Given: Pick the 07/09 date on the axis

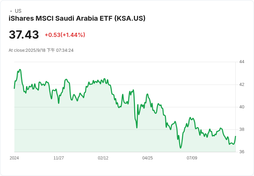Looking at the screenshot, I should [x=192, y=158].
